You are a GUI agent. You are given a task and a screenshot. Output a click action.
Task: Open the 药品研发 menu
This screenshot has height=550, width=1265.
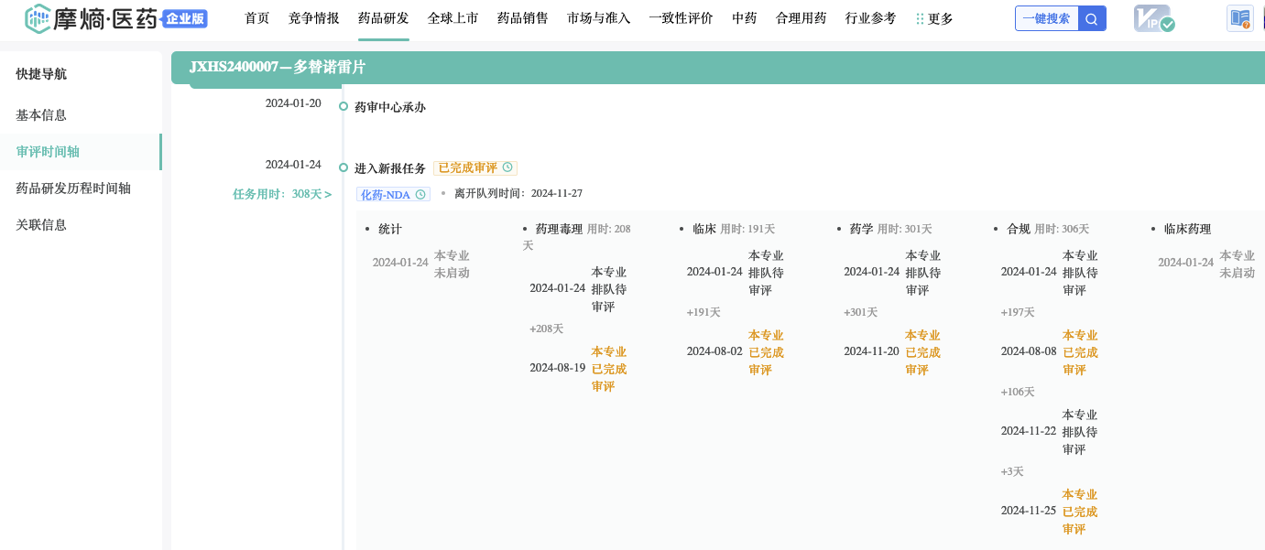pos(383,18)
